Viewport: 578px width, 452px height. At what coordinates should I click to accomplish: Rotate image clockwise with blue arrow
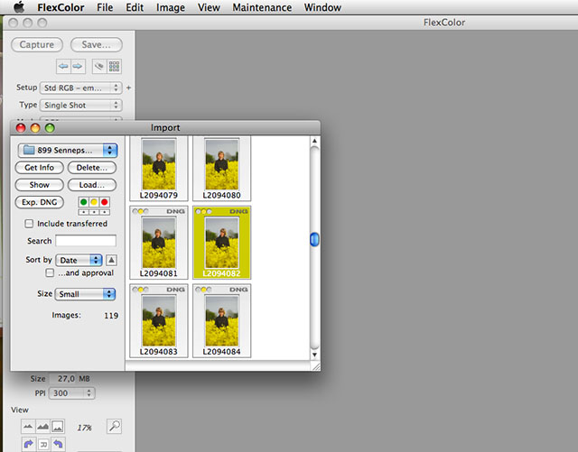(28, 444)
